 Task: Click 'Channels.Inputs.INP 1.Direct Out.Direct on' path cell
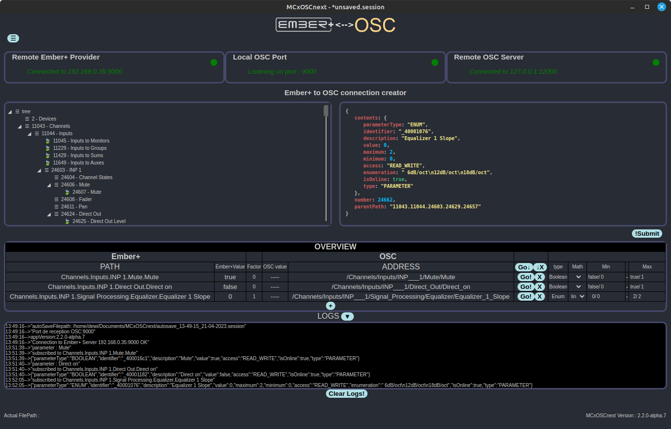pyautogui.click(x=110, y=287)
